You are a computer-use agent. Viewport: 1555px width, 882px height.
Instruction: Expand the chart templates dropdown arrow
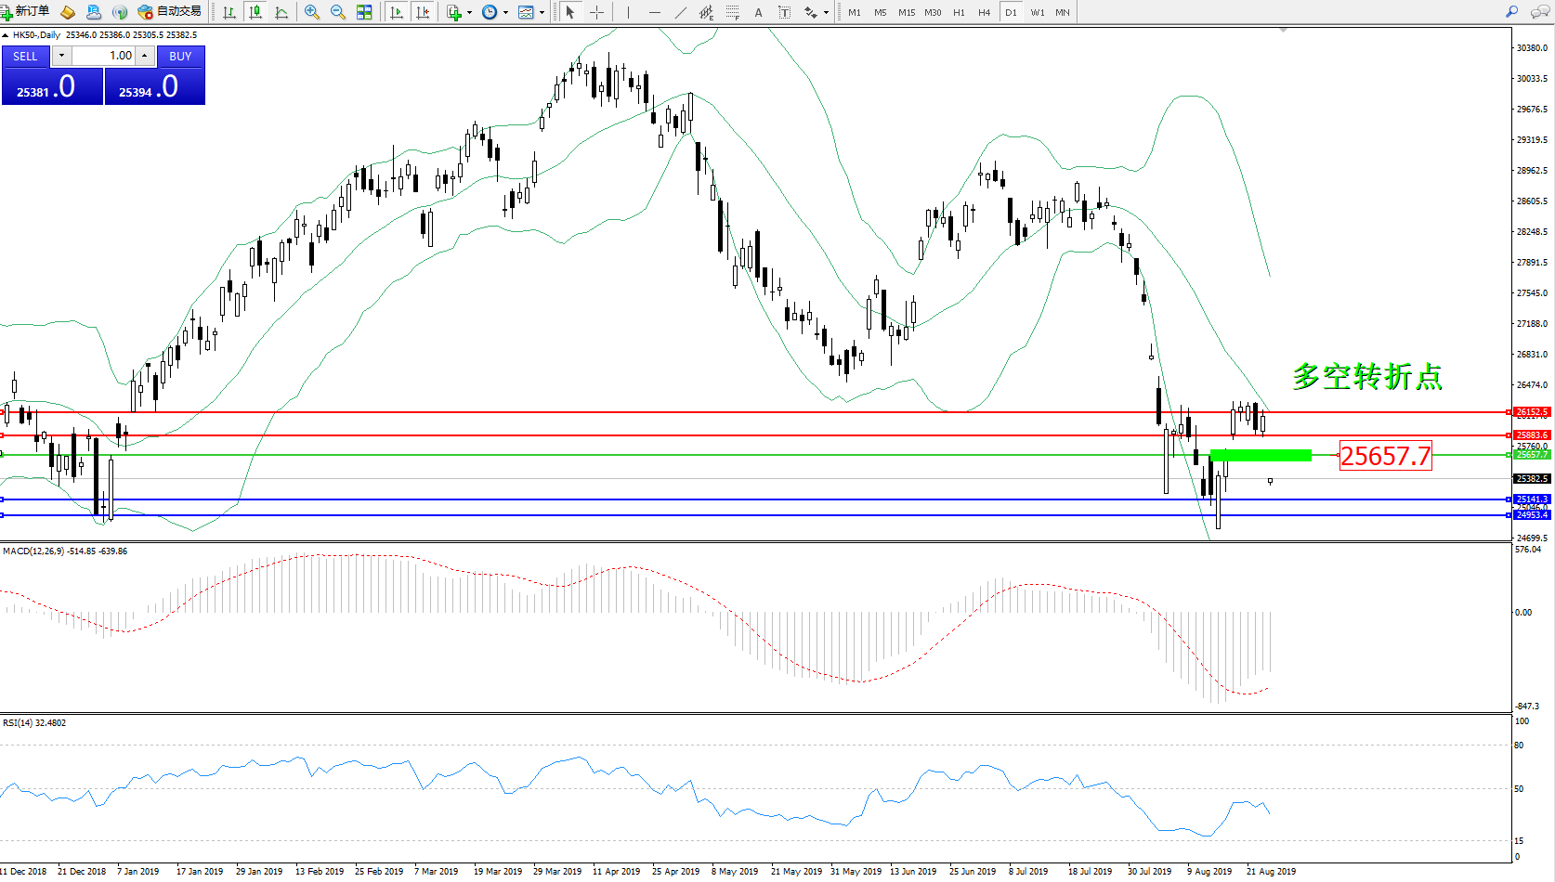pos(542,13)
